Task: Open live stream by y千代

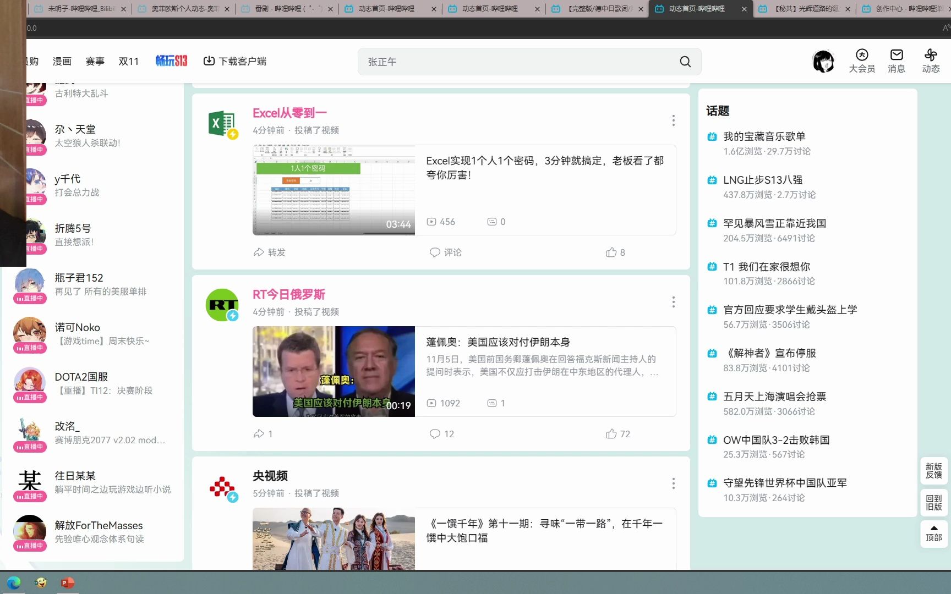Action: pos(99,185)
